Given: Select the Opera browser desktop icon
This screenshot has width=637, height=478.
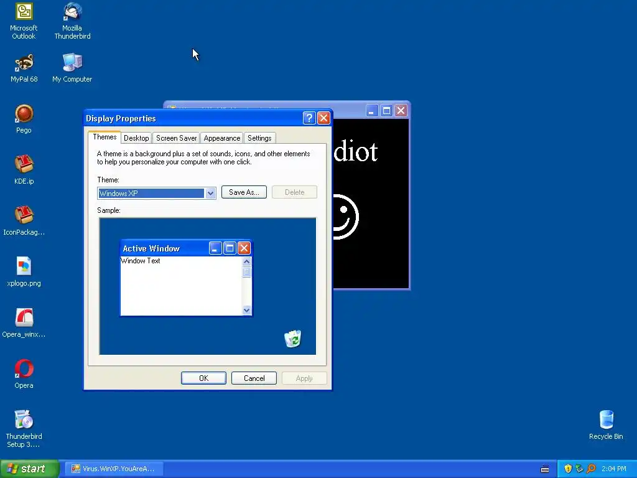Looking at the screenshot, I should click(x=24, y=374).
